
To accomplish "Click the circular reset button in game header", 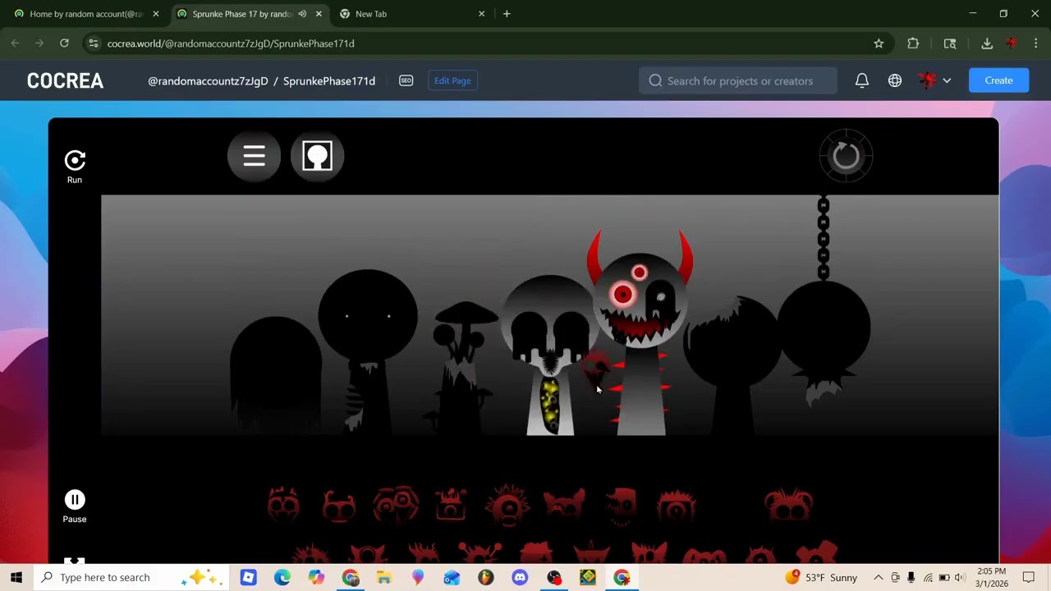I will pos(846,156).
